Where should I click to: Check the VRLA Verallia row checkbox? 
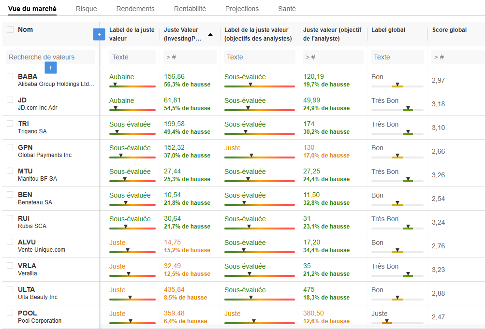tap(10, 265)
